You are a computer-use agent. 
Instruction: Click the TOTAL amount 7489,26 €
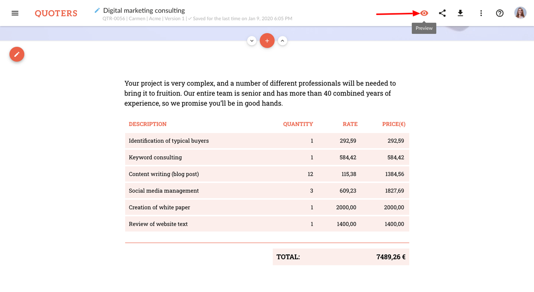[390, 257]
